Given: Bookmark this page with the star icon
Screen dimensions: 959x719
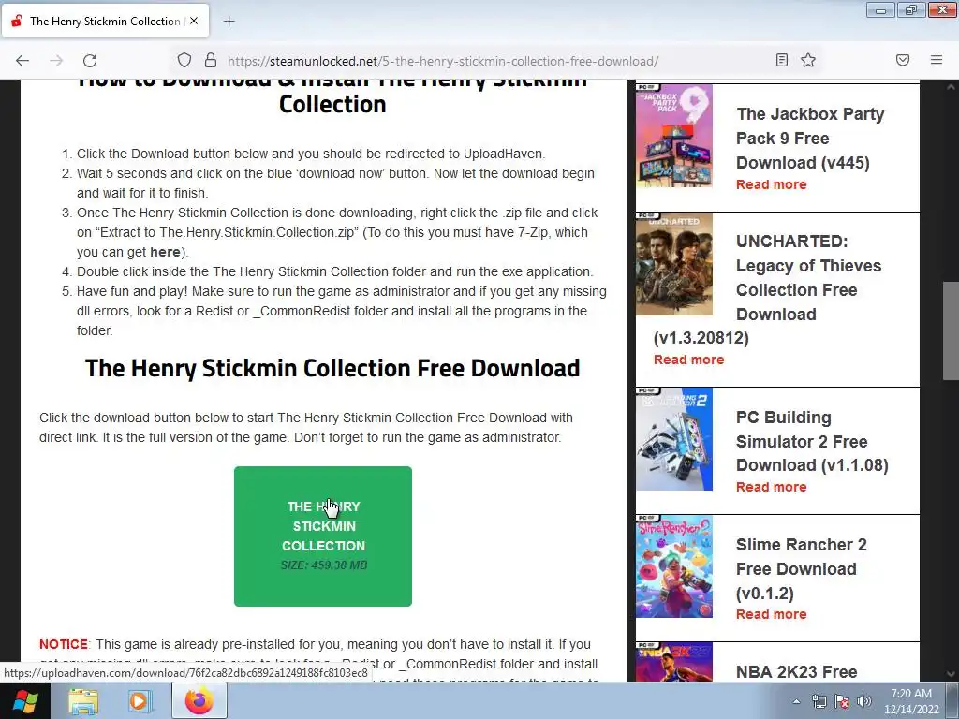Looking at the screenshot, I should (808, 60).
